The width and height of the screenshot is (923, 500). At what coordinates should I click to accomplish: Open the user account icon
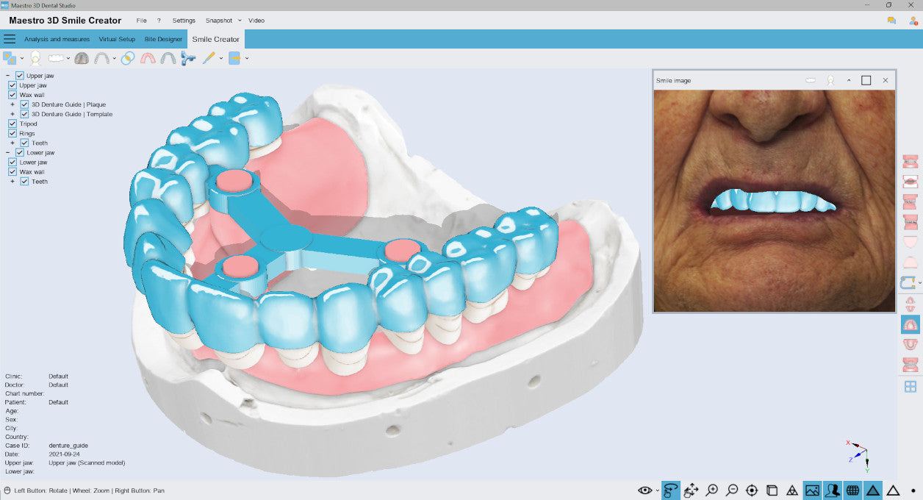tap(913, 21)
